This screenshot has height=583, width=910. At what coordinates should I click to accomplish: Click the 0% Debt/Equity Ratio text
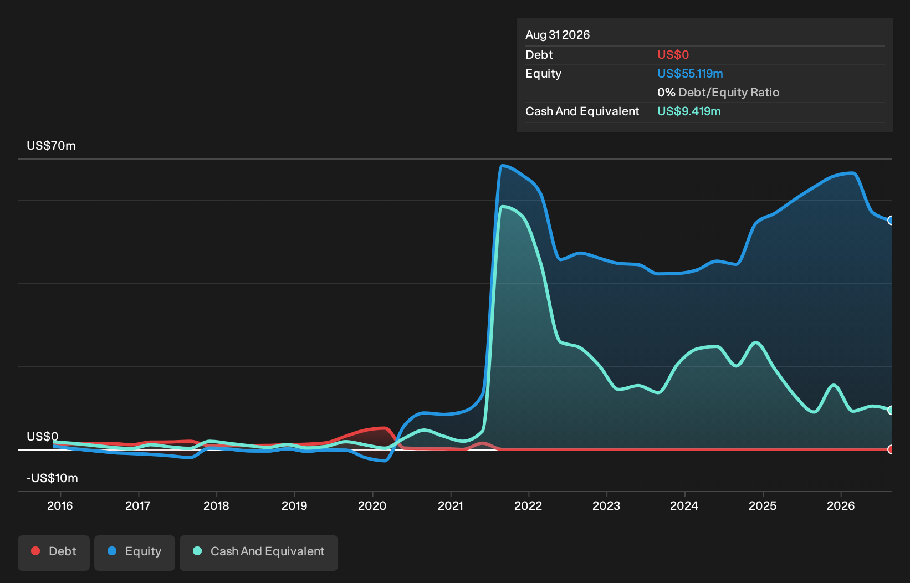[x=718, y=93]
